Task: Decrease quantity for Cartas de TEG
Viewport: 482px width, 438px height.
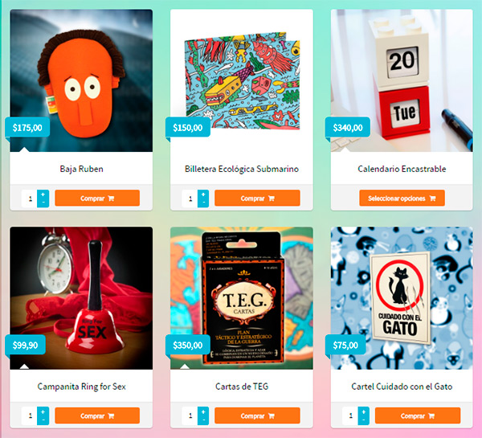Action: 203,420
